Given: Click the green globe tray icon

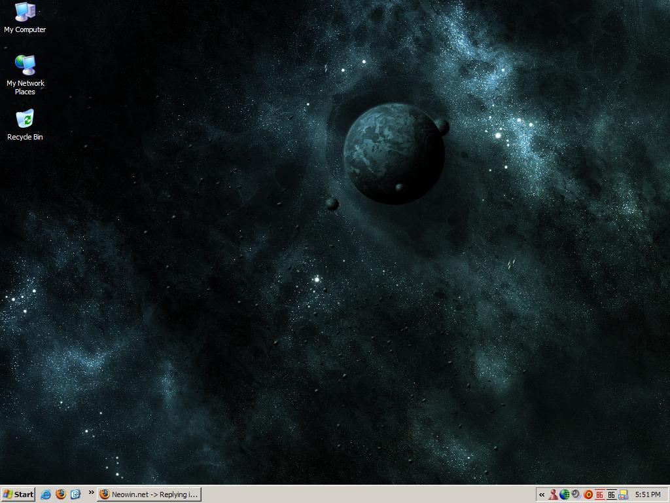Looking at the screenshot, I should pyautogui.click(x=564, y=495).
